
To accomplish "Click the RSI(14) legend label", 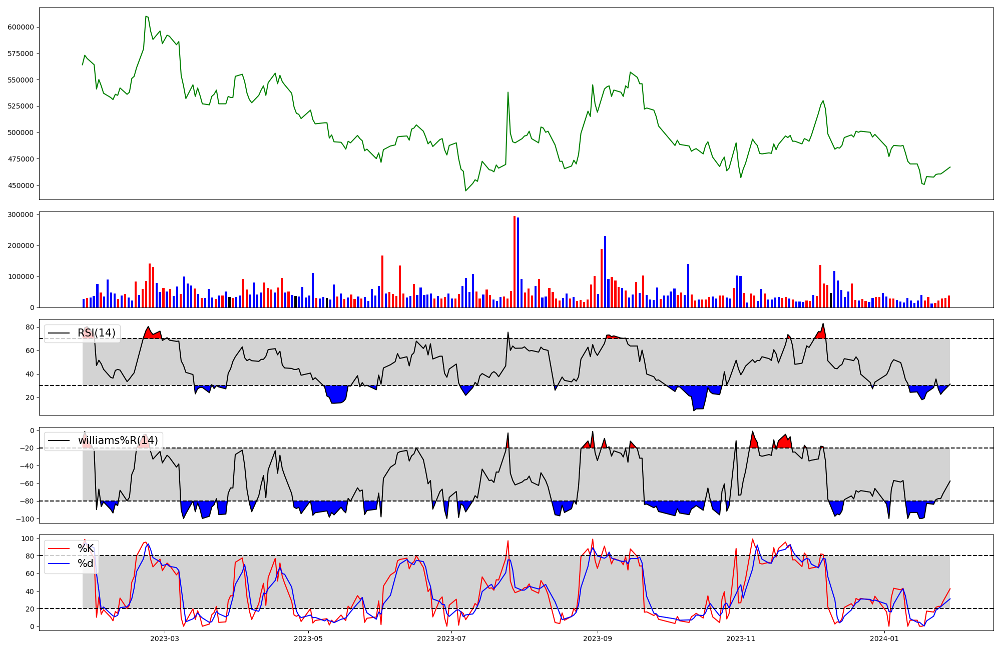I will pos(96,333).
